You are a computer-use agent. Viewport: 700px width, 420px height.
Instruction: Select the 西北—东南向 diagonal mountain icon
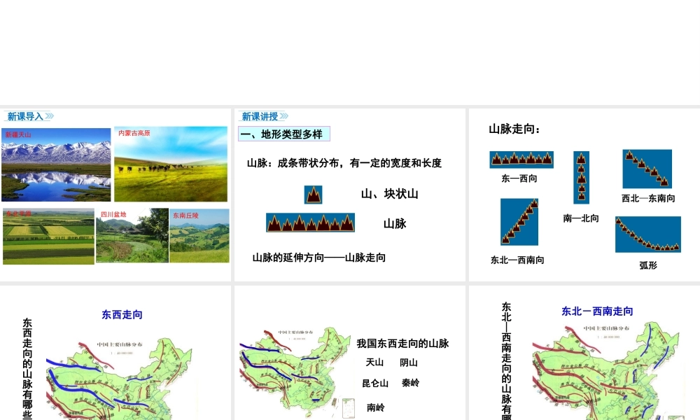[647, 169]
